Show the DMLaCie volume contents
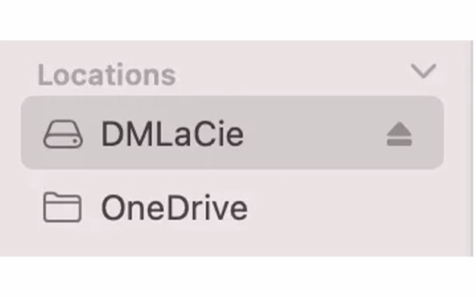This screenshot has height=297, width=476. 172,135
